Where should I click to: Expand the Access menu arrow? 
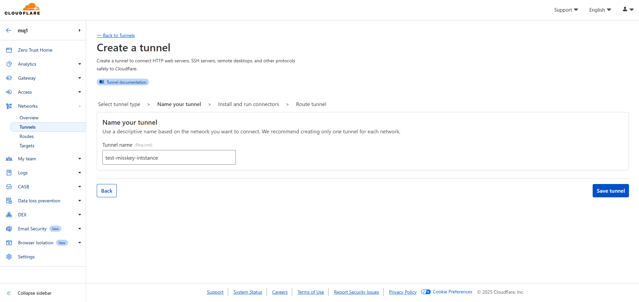80,92
